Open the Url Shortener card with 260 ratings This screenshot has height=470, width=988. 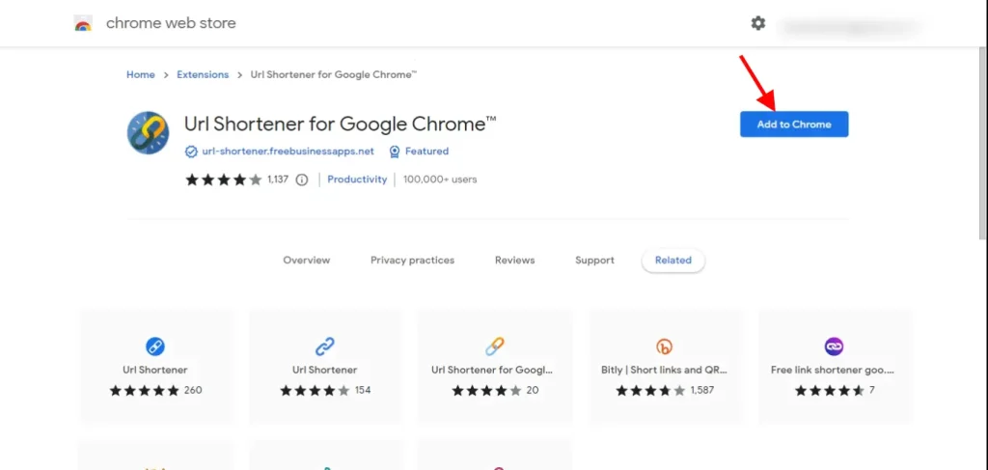pyautogui.click(x=155, y=366)
